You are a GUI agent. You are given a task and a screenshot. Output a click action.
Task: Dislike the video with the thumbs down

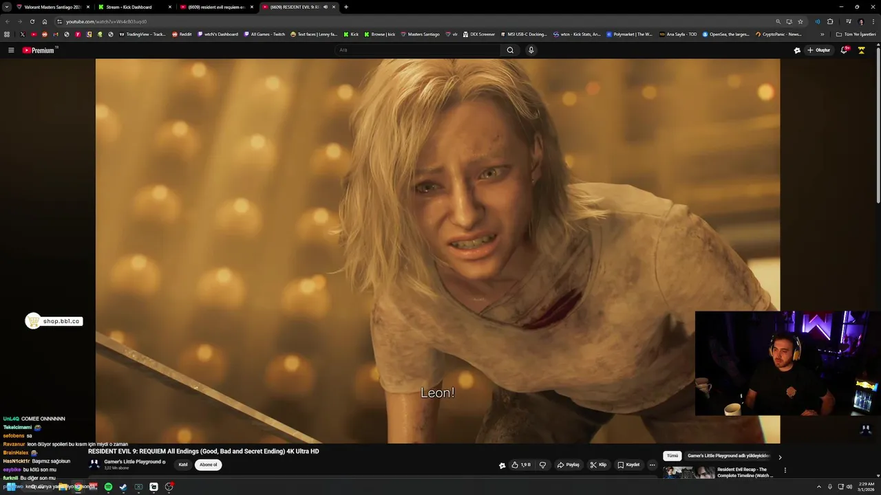coord(542,465)
